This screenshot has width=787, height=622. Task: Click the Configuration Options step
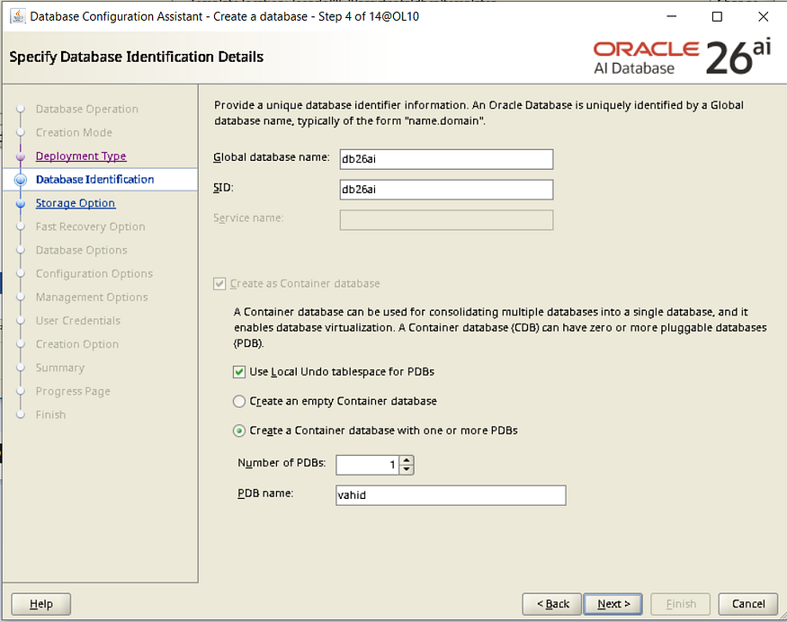pos(94,274)
